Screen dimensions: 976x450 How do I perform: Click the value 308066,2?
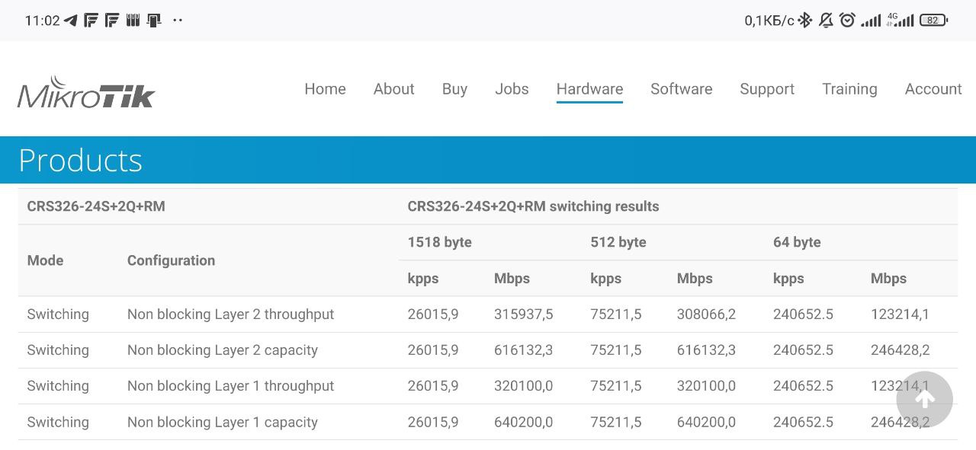706,314
